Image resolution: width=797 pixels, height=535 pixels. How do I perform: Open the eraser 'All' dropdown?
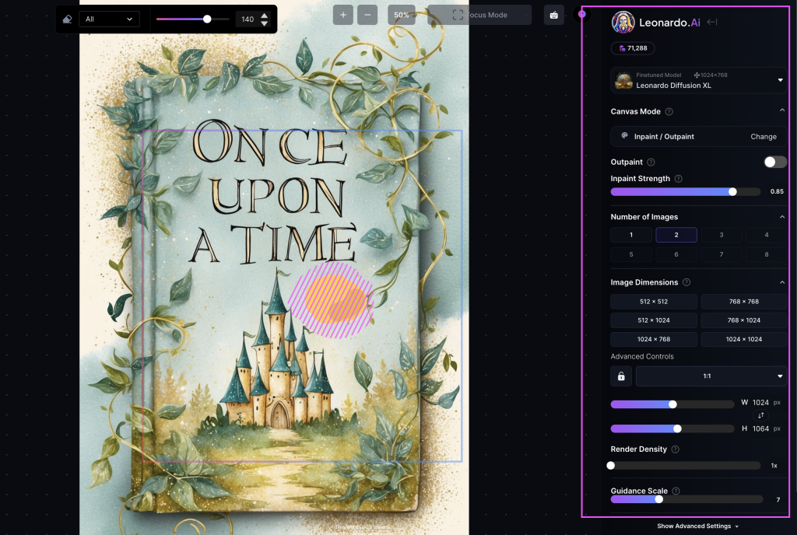coord(109,19)
